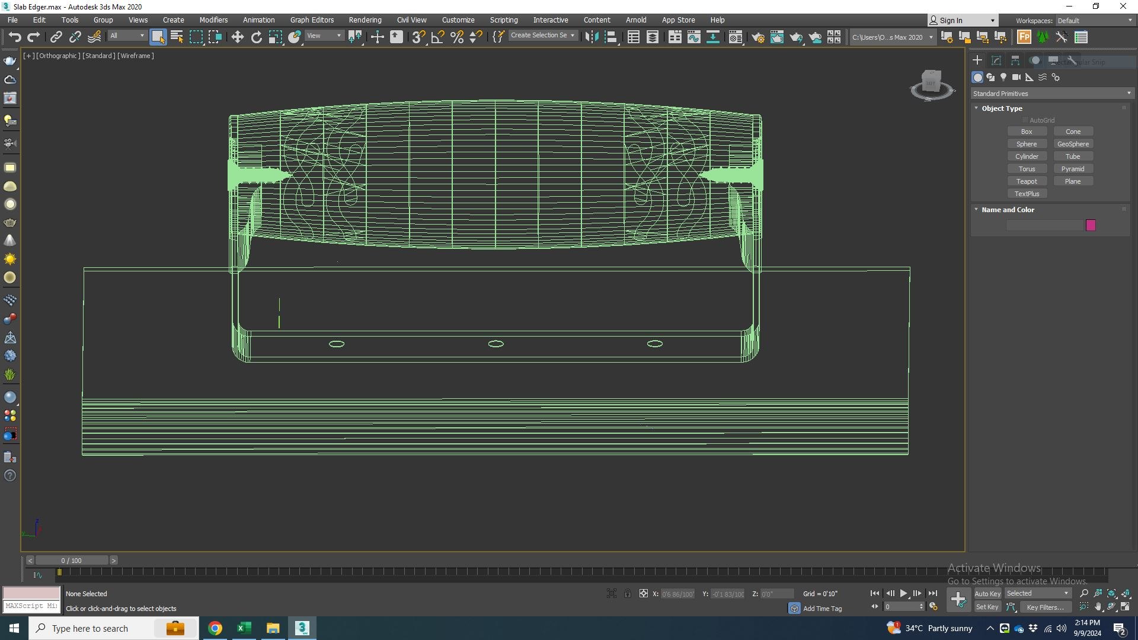Toggle 3D Snaps on
The image size is (1138, 640).
coord(418,37)
